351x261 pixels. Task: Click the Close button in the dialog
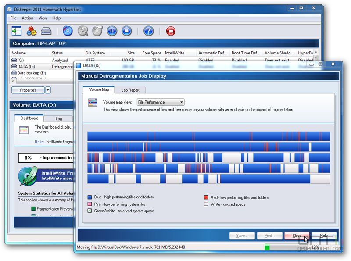click(297, 236)
